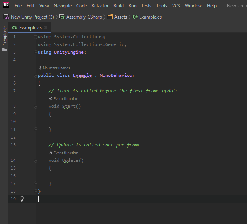This screenshot has width=247, height=224.
Task: Open the Build menu
Action: point(118,6)
